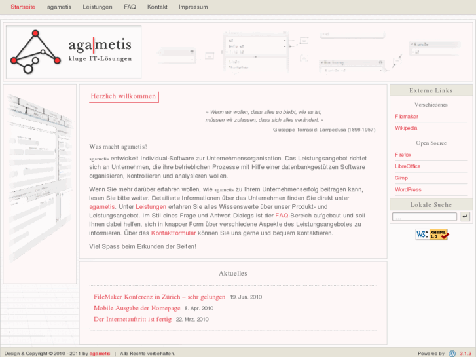Submit the local search with the return button
The height and width of the screenshot is (357, 476).
(465, 216)
